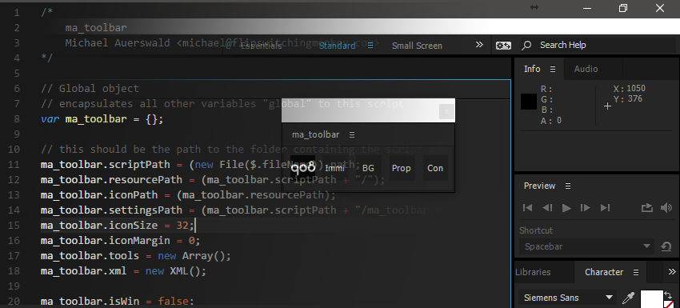Step back one frame in Preview
Viewport: 680px width, 308px height.
pos(547,208)
